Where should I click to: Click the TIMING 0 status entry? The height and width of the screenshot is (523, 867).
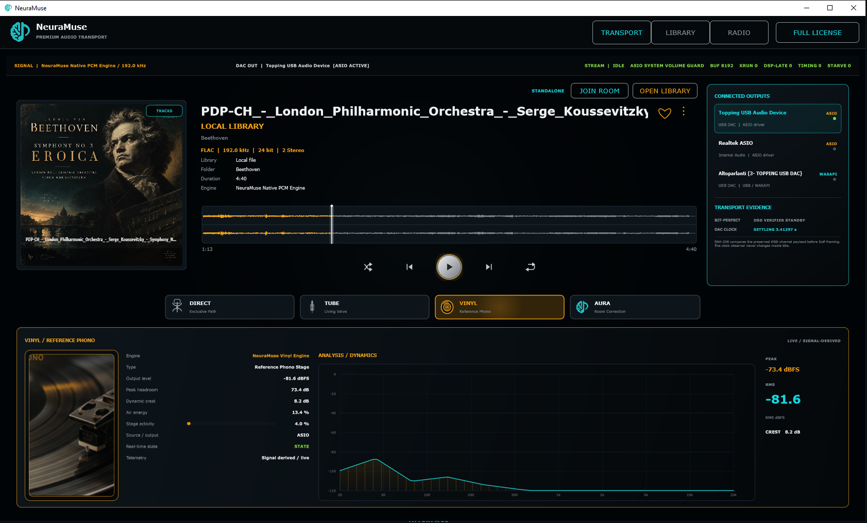coord(810,66)
